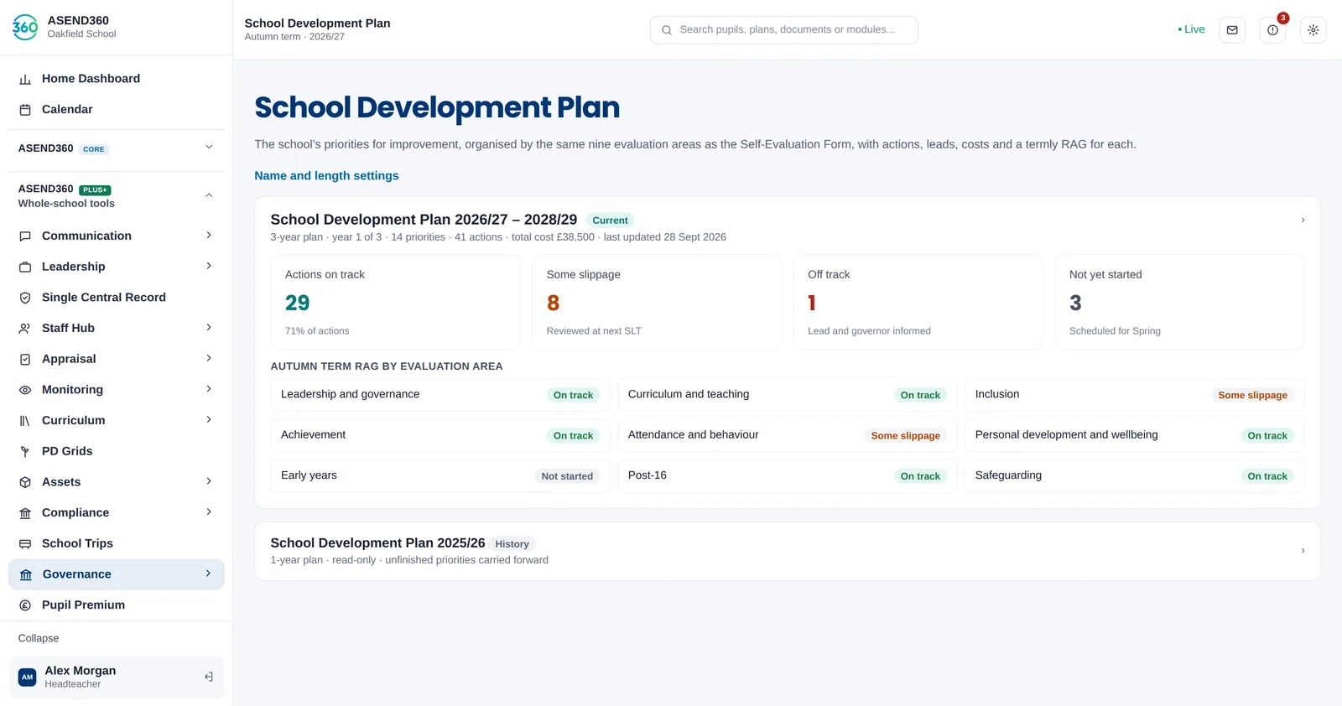The image size is (1342, 706).
Task: Collapse the sidebar
Action: point(39,638)
